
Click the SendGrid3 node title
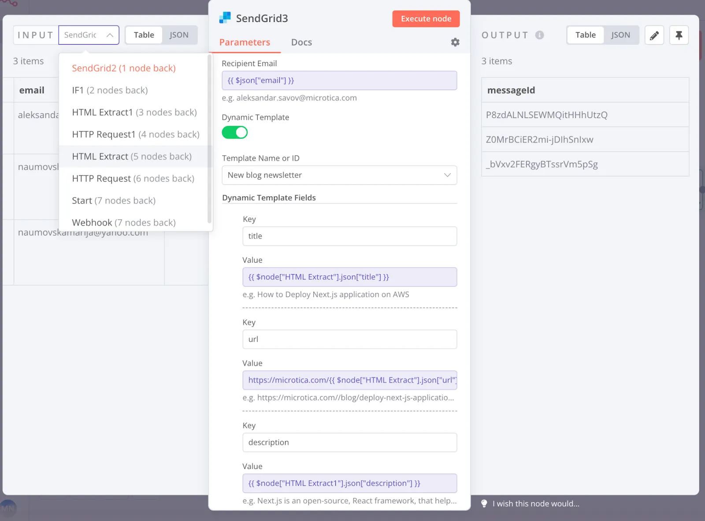click(x=262, y=19)
